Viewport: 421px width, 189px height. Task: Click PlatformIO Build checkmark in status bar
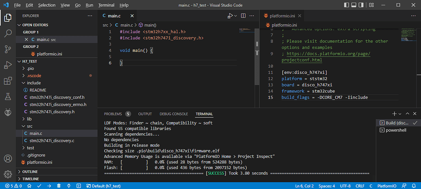pos(39,186)
